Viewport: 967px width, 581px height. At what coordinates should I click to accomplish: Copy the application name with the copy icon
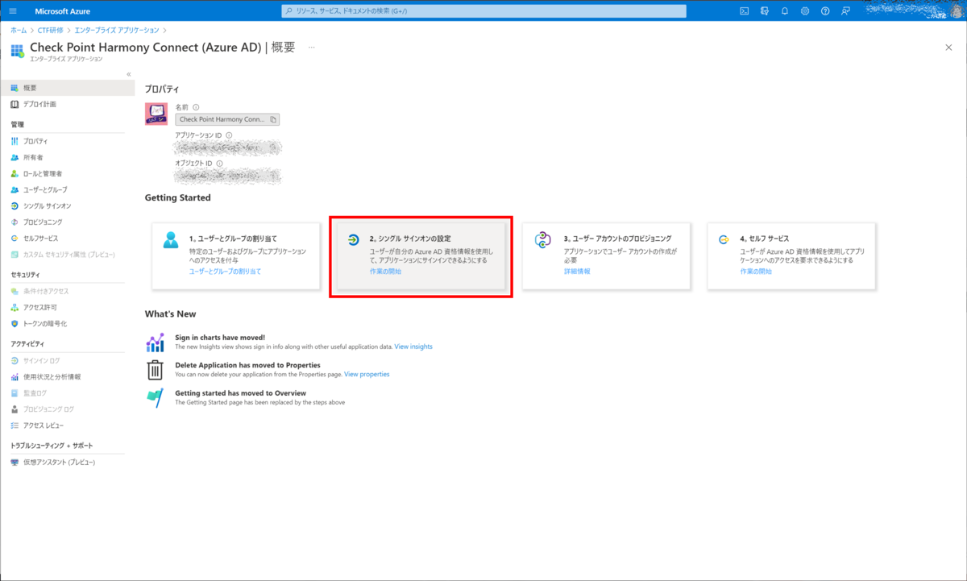click(273, 119)
